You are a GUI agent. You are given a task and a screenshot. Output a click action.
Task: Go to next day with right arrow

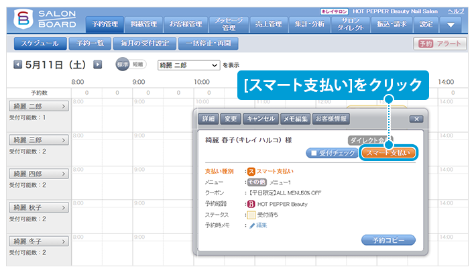tap(98, 64)
